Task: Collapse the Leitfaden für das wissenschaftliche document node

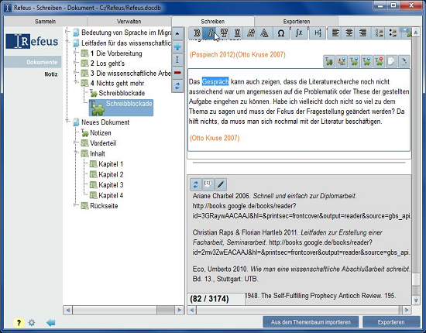Action: pos(67,43)
